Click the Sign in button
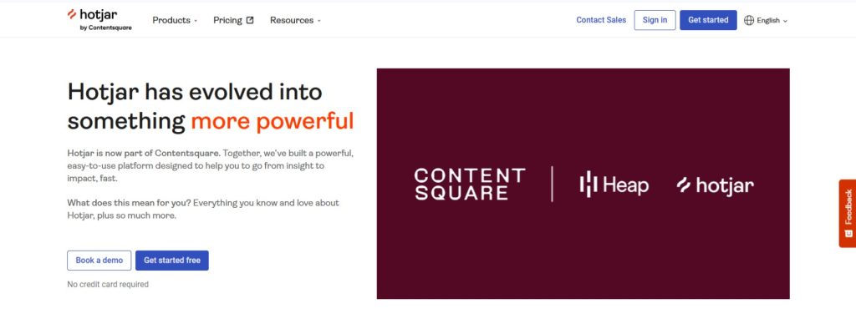 655,20
